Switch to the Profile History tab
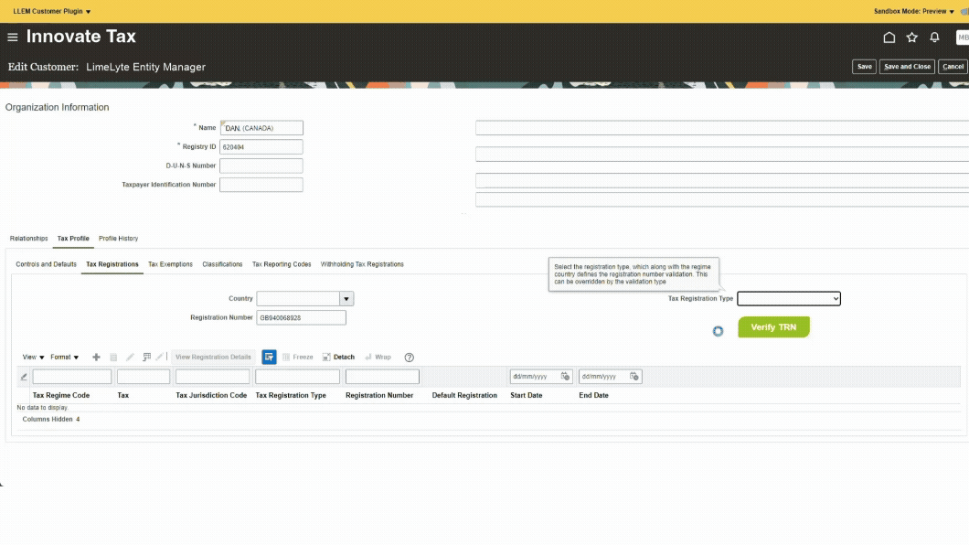The image size is (969, 545). click(118, 239)
